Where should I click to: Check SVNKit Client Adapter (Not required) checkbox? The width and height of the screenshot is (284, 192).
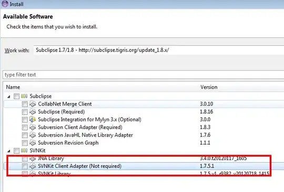pos(25,166)
